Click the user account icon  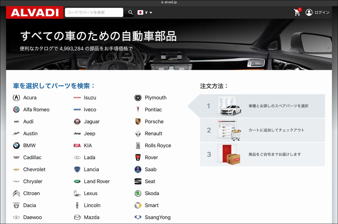pos(309,12)
